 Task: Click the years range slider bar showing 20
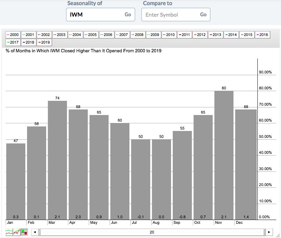(x=152, y=232)
